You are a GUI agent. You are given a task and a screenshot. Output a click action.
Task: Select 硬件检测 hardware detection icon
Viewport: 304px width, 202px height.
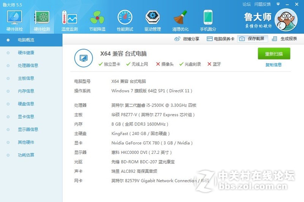(42, 17)
